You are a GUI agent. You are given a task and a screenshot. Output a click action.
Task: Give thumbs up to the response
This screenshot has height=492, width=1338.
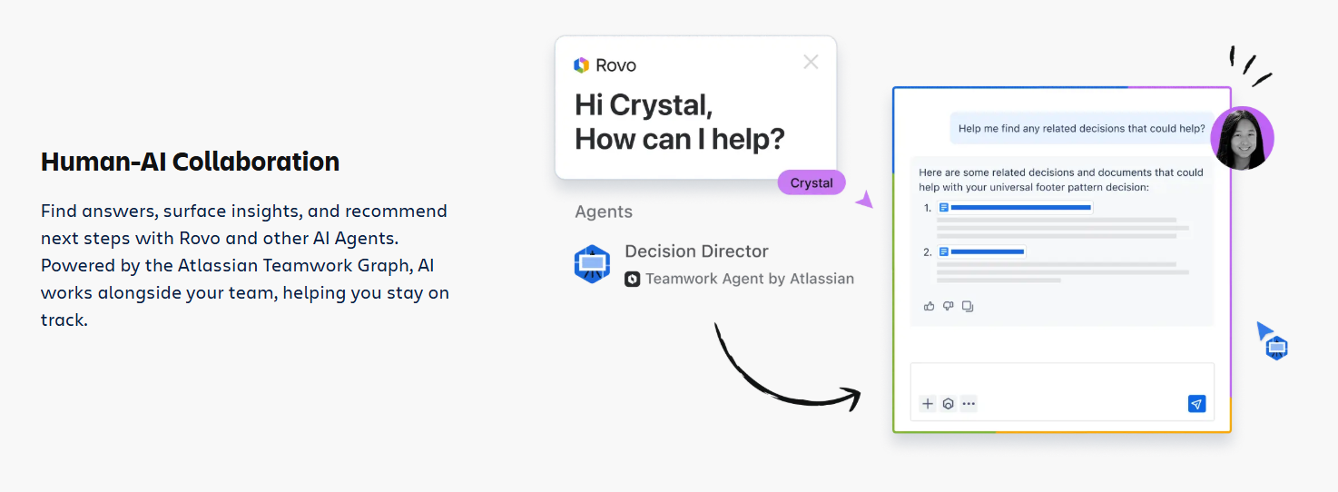click(x=929, y=306)
